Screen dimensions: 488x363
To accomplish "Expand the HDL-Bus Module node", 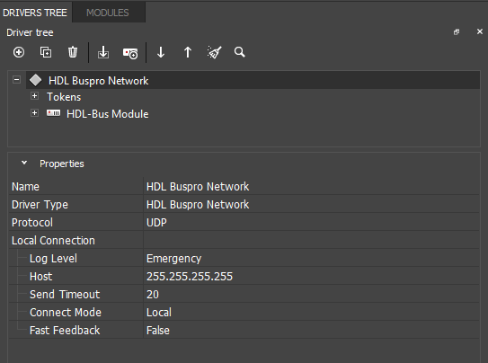I will (34, 113).
